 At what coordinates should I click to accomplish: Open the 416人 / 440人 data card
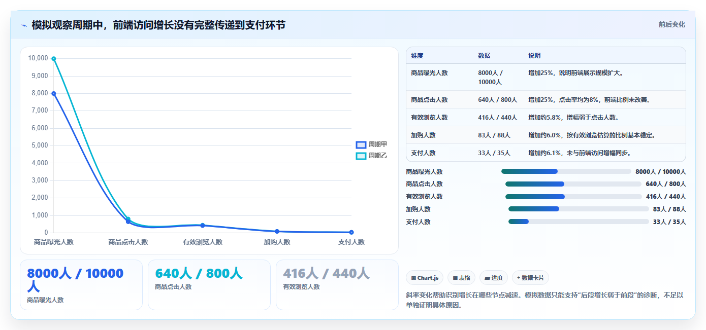point(337,285)
